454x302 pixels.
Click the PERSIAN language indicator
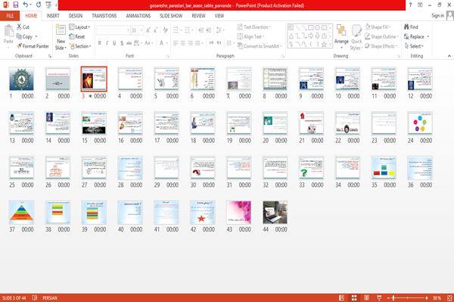[50, 298]
